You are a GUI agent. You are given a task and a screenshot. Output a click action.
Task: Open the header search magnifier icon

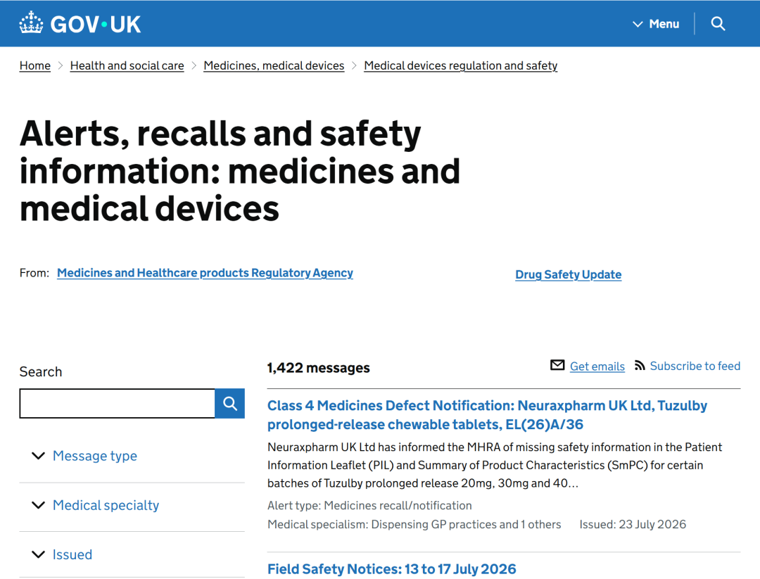click(718, 23)
